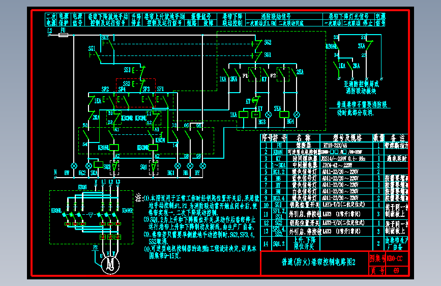Image resolution: width=441 pixels, height=286 pixels.
Task: Click the FU fuse symbol on L2 line
Action: 63,35
